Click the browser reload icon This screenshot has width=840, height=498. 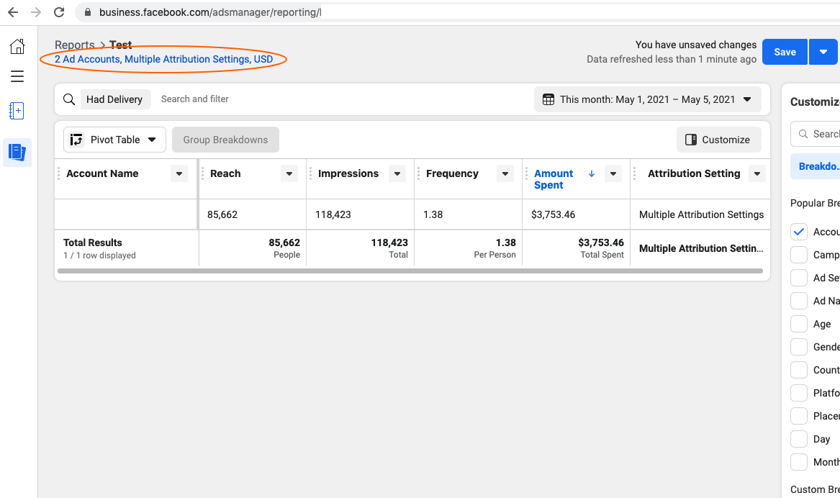point(58,12)
